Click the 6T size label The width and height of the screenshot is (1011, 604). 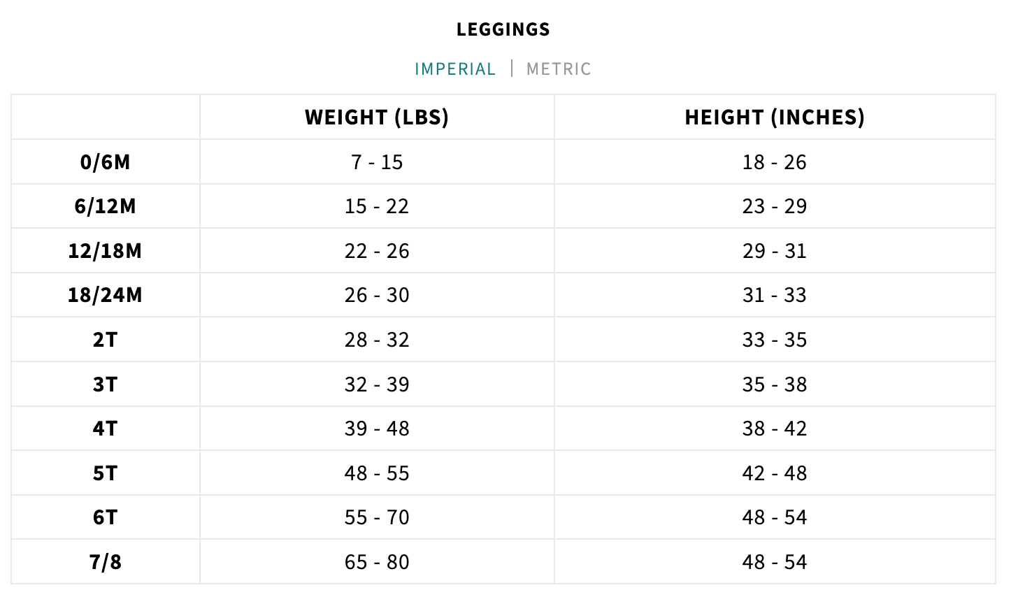[106, 517]
